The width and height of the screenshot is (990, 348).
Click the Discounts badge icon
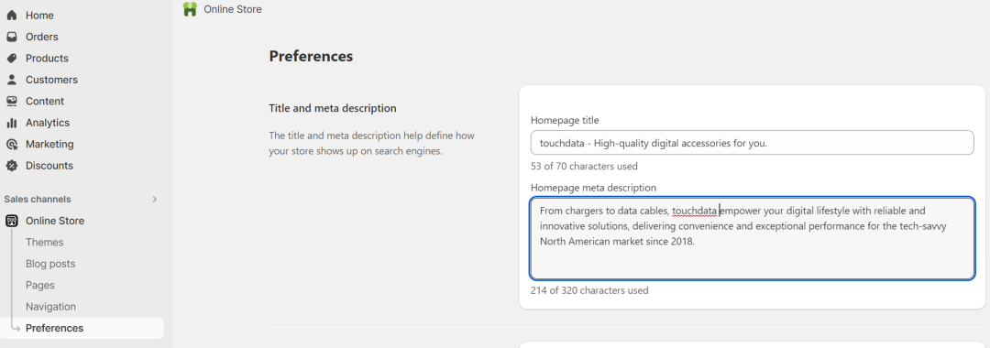[x=11, y=165]
